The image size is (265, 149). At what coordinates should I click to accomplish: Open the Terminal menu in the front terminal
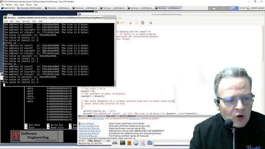tap(26, 21)
